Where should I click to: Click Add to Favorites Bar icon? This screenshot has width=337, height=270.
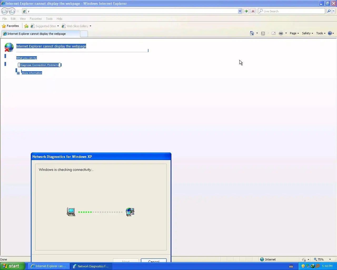click(26, 26)
